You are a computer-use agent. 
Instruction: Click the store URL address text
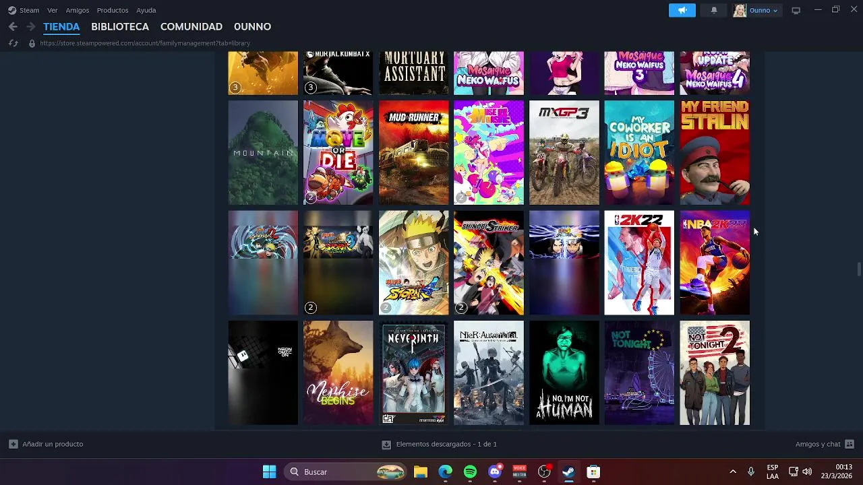(145, 43)
